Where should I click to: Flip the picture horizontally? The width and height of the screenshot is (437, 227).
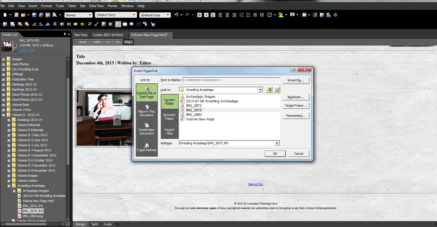(x=48, y=24)
